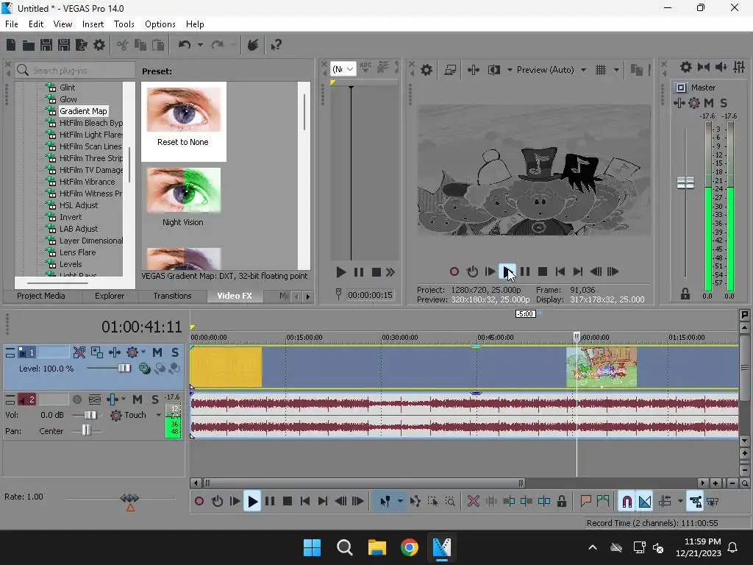Open master bus audio properties gear
This screenshot has width=753, height=565.
[686, 67]
